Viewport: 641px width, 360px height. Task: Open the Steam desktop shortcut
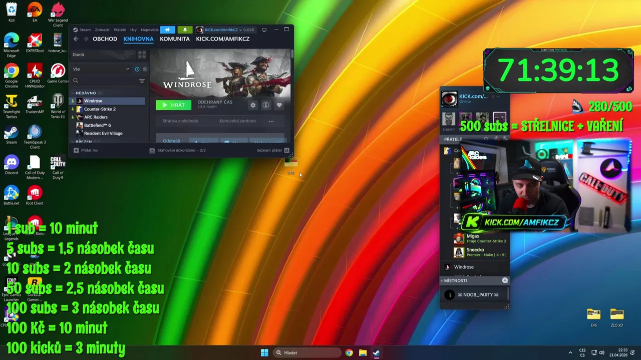tap(11, 134)
